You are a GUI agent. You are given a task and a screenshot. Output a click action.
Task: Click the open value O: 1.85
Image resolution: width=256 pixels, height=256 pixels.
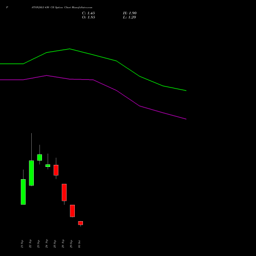89,17
